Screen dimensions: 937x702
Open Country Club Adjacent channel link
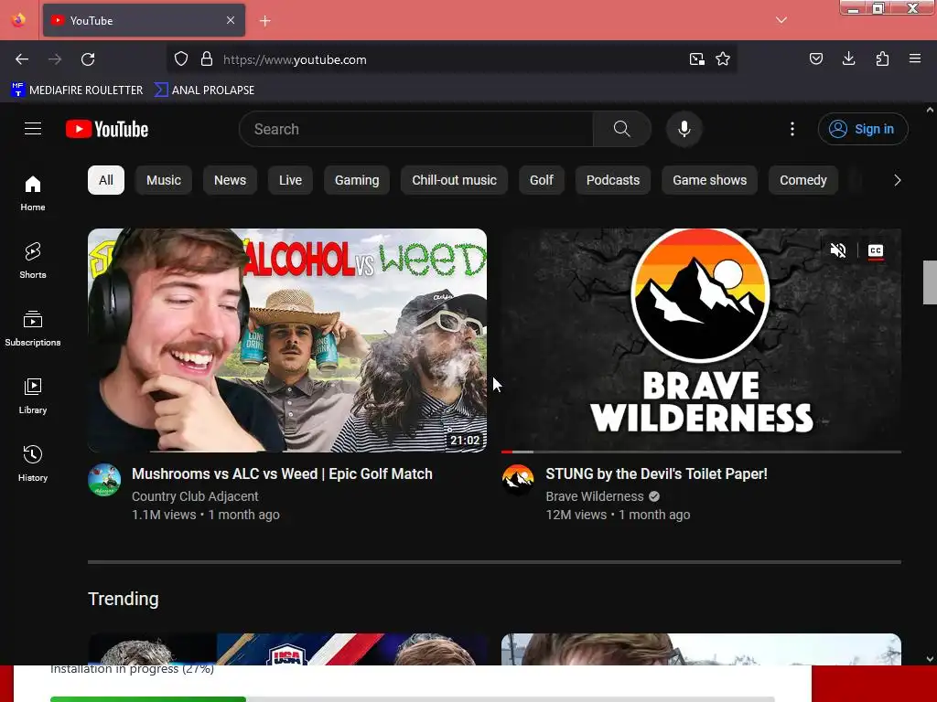(x=195, y=496)
